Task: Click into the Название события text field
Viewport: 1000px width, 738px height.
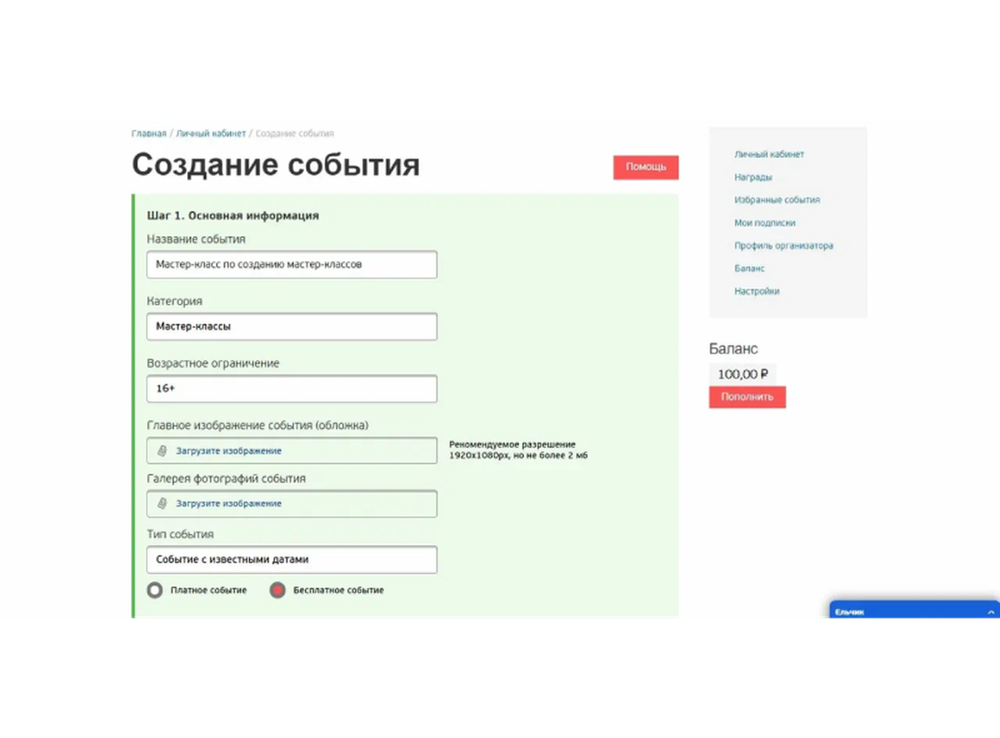Action: click(x=292, y=265)
